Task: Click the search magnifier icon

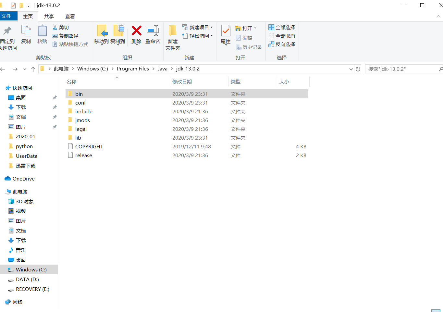Action: (440, 69)
